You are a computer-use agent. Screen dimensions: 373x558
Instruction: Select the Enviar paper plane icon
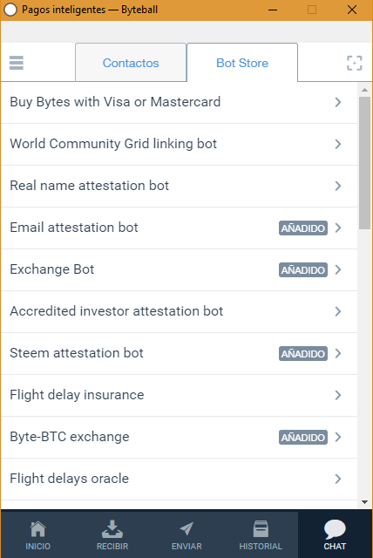click(186, 529)
